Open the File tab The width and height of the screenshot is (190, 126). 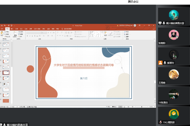pyautogui.click(x=2, y=29)
